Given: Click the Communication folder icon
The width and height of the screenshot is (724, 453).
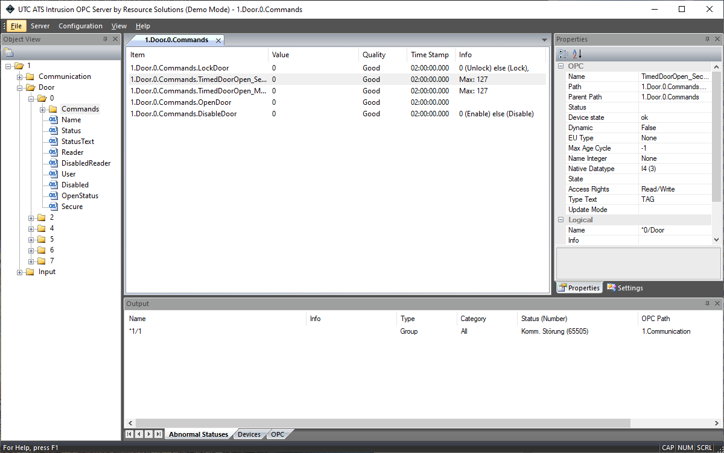Looking at the screenshot, I should (x=30, y=77).
